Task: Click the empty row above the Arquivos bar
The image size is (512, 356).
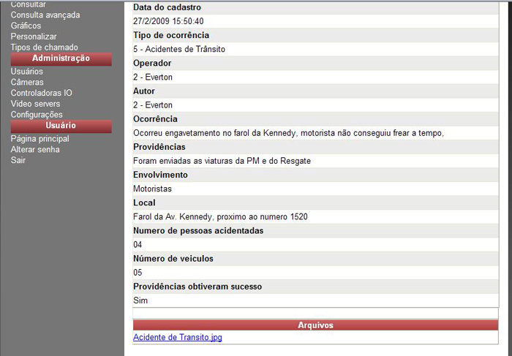Action: click(315, 313)
